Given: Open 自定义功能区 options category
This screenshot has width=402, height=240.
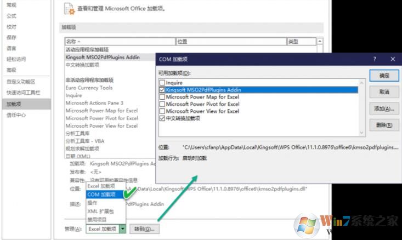Looking at the screenshot, I should pos(21,82).
